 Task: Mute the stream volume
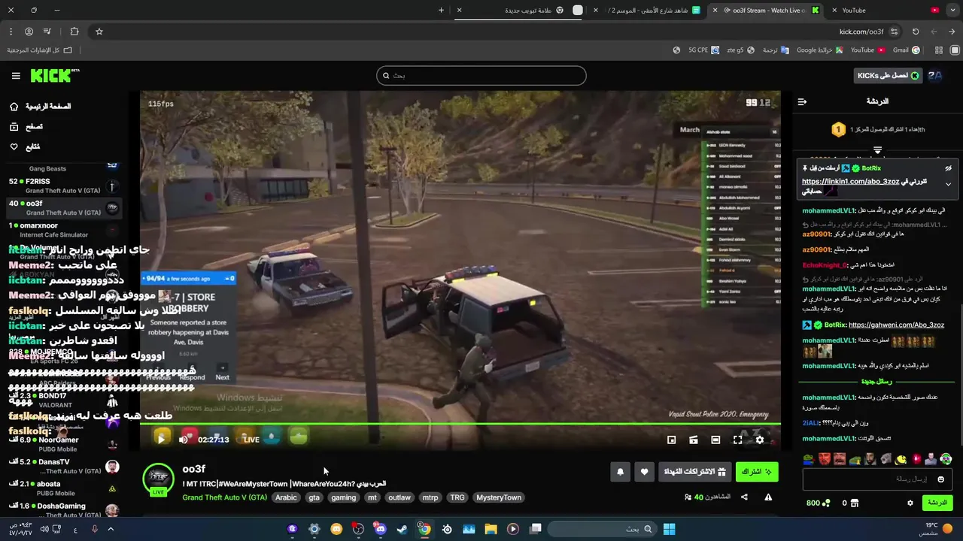click(183, 440)
